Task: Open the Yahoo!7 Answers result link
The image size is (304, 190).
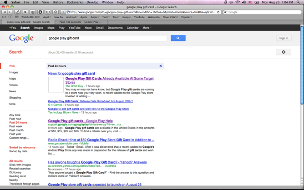Action: 97,162
